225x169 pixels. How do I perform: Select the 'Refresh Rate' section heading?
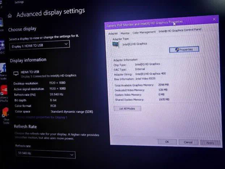pyautogui.click(x=25, y=127)
